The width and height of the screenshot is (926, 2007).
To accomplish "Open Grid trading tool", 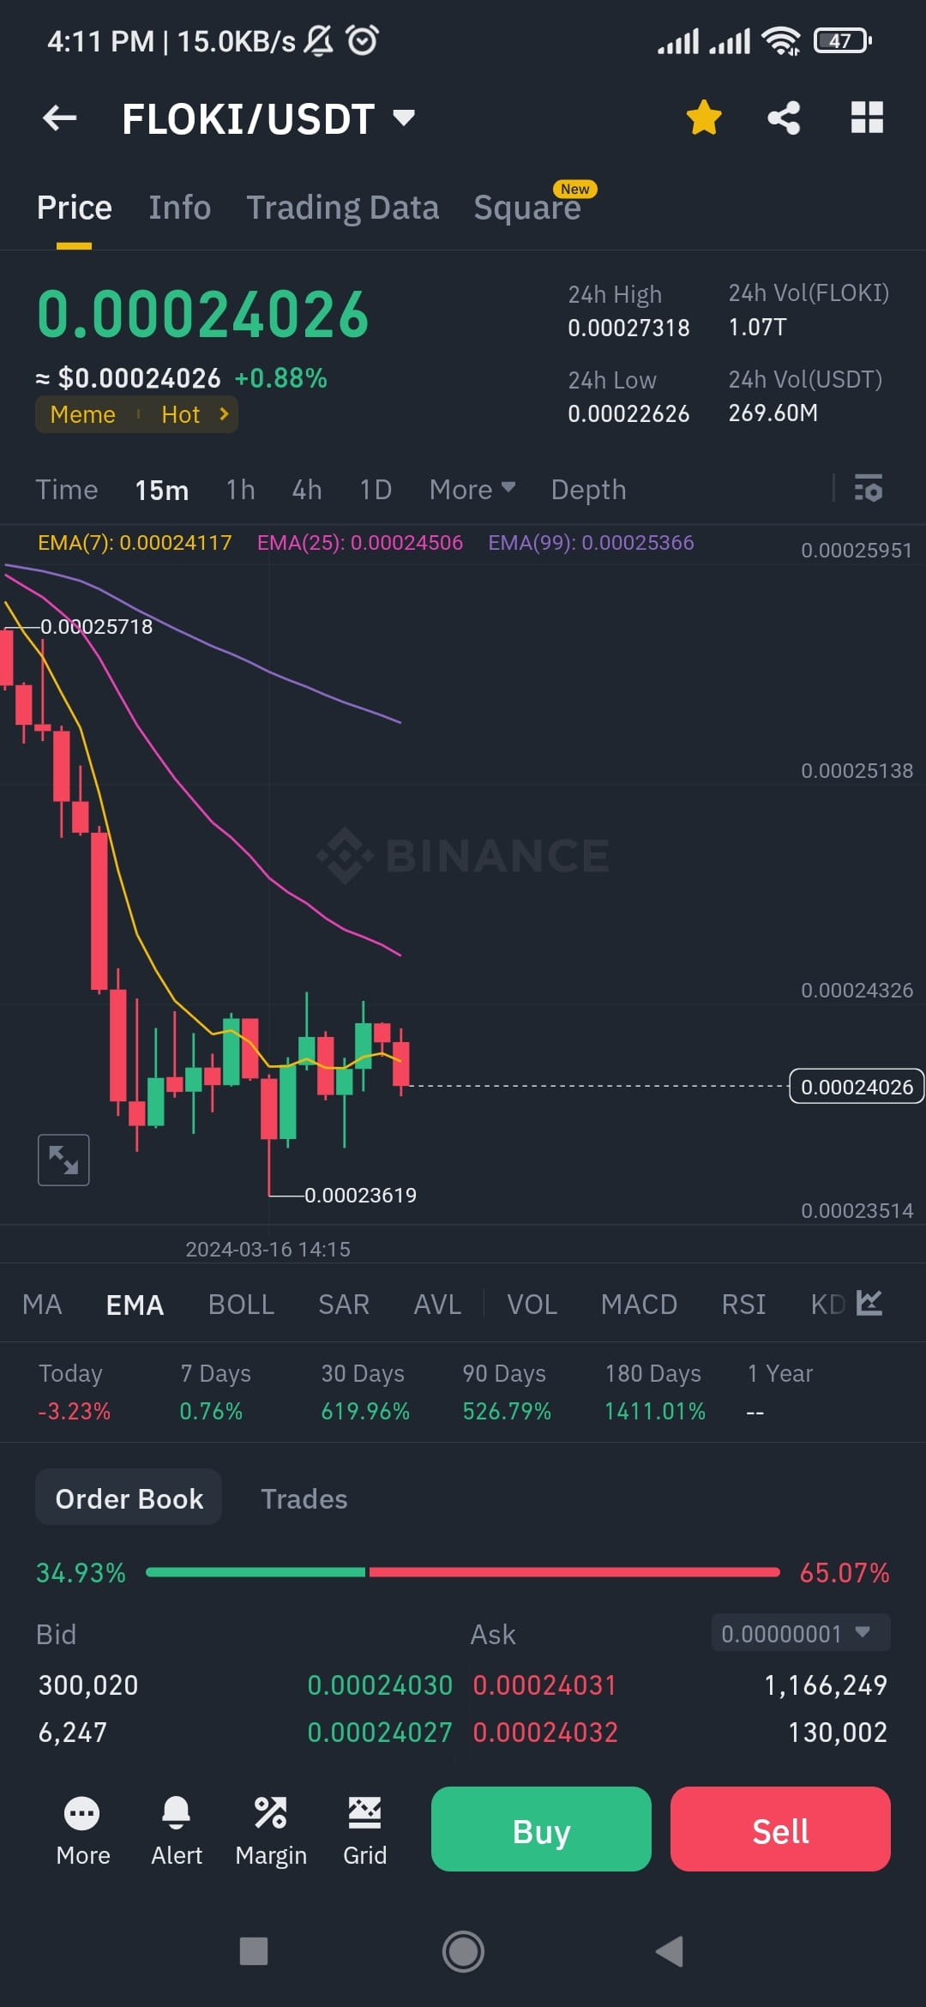I will 364,1829.
